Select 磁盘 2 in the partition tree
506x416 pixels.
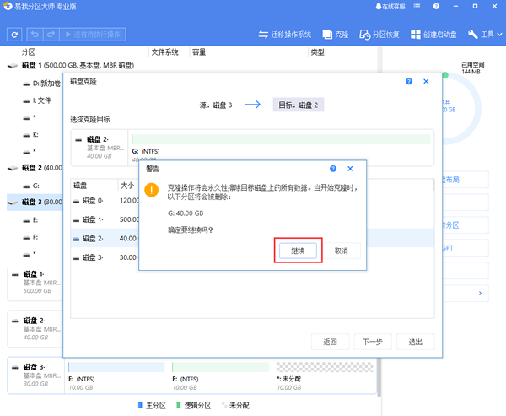coord(35,168)
